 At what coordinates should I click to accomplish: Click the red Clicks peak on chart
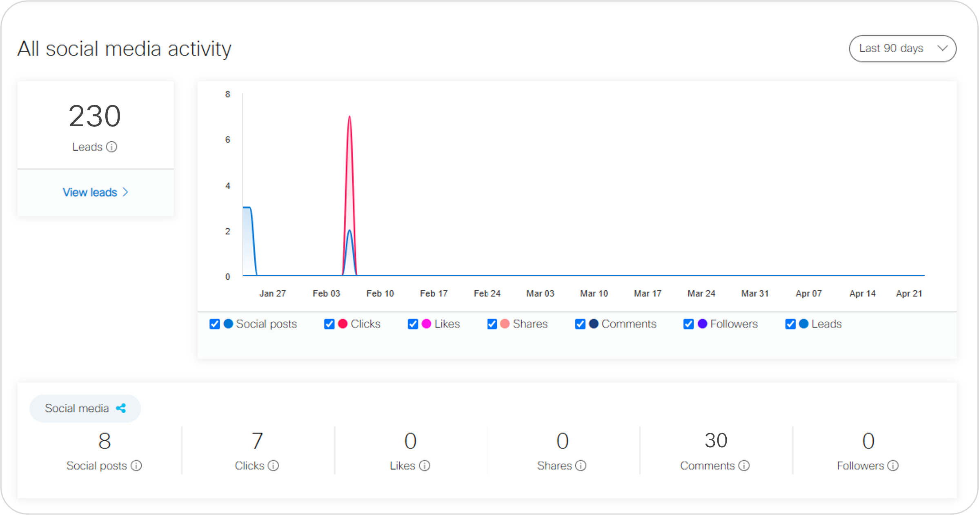349,118
